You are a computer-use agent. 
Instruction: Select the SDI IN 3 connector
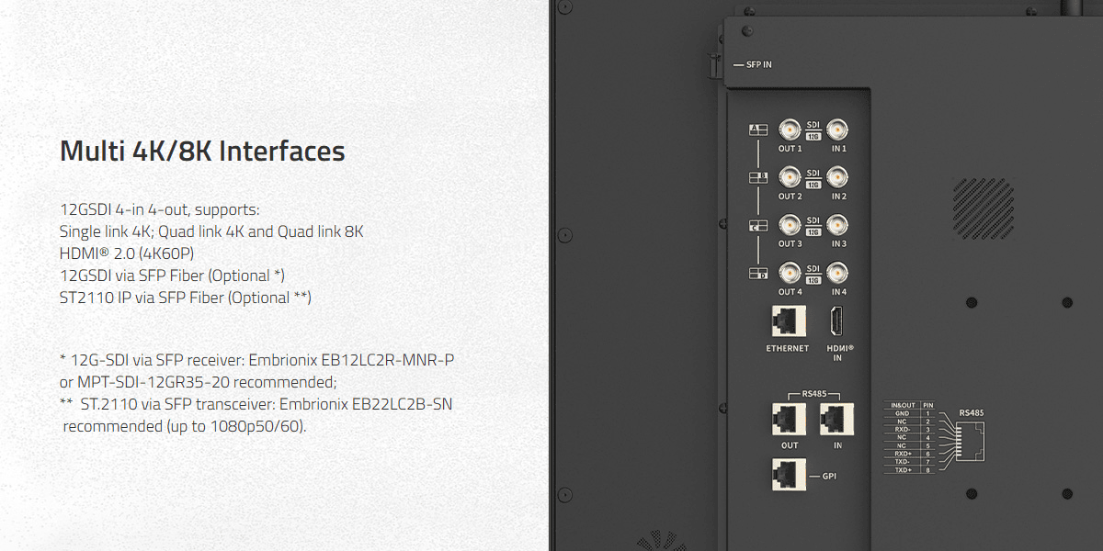pyautogui.click(x=837, y=224)
